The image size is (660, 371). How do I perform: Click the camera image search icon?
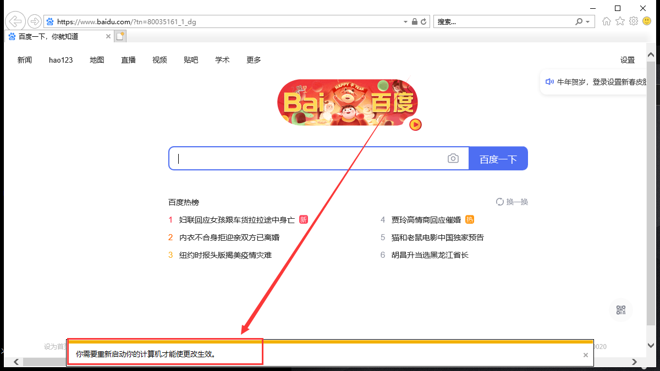coord(453,158)
